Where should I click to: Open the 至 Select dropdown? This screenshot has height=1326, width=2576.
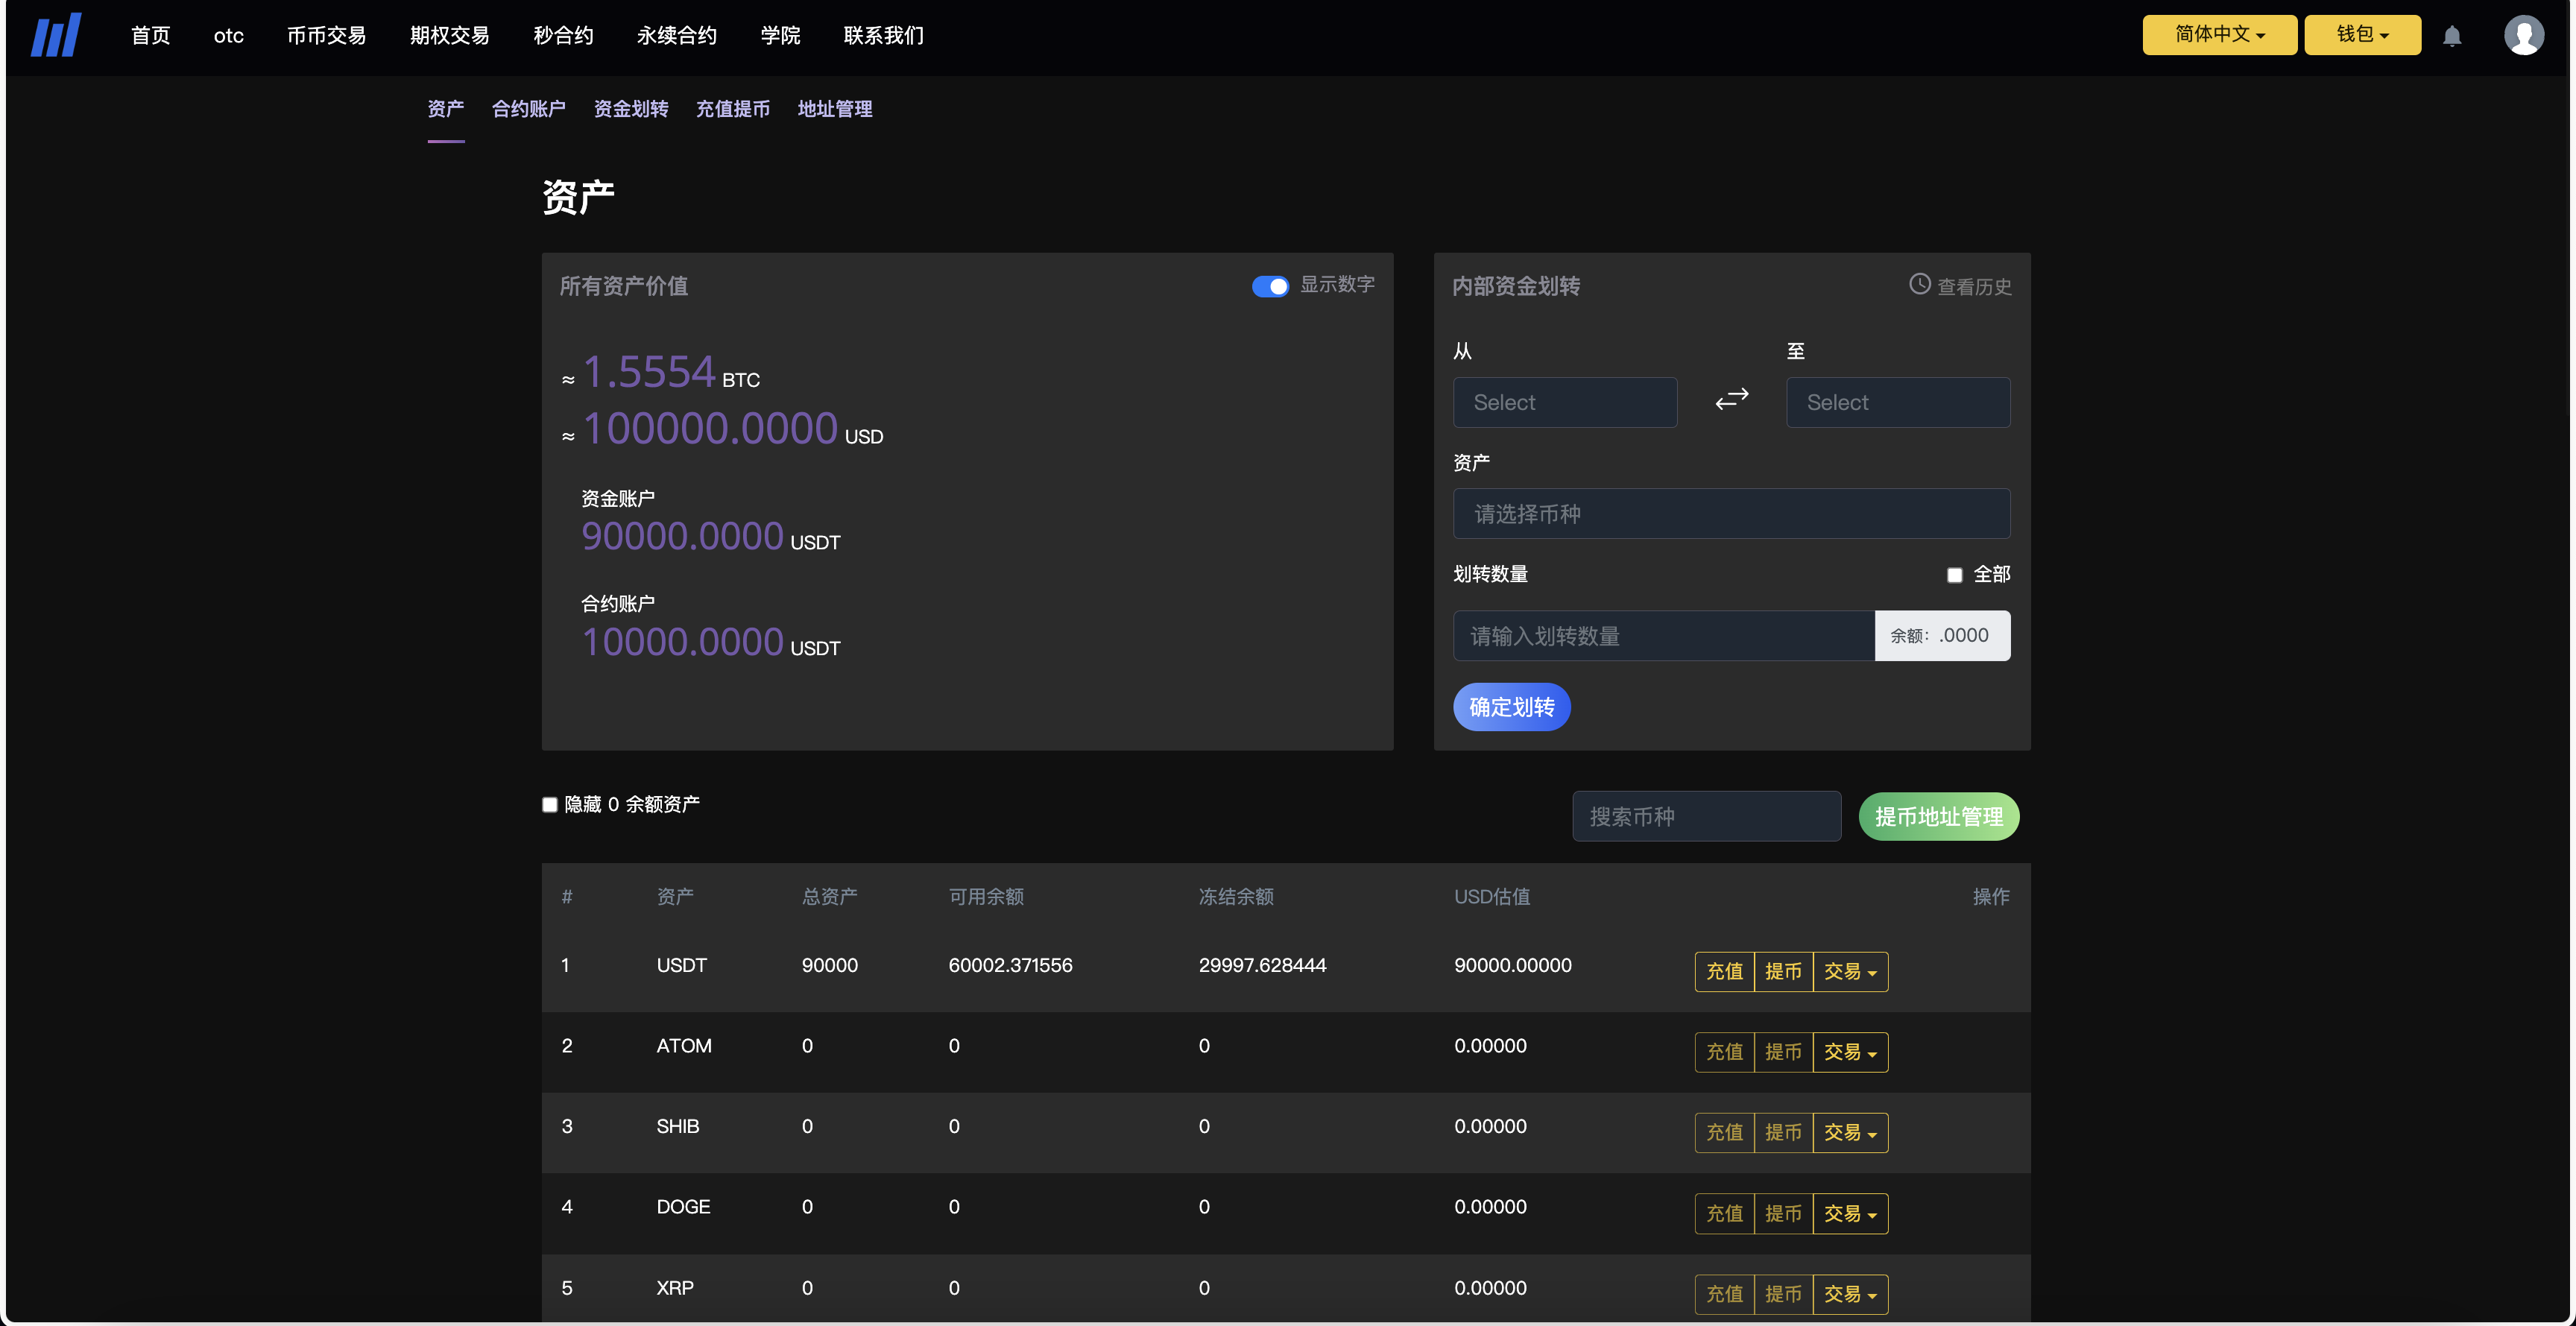tap(1898, 402)
